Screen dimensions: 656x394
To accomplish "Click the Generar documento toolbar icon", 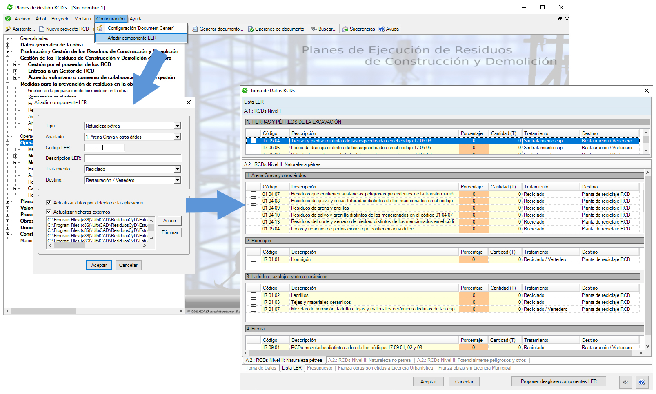I will (x=195, y=29).
